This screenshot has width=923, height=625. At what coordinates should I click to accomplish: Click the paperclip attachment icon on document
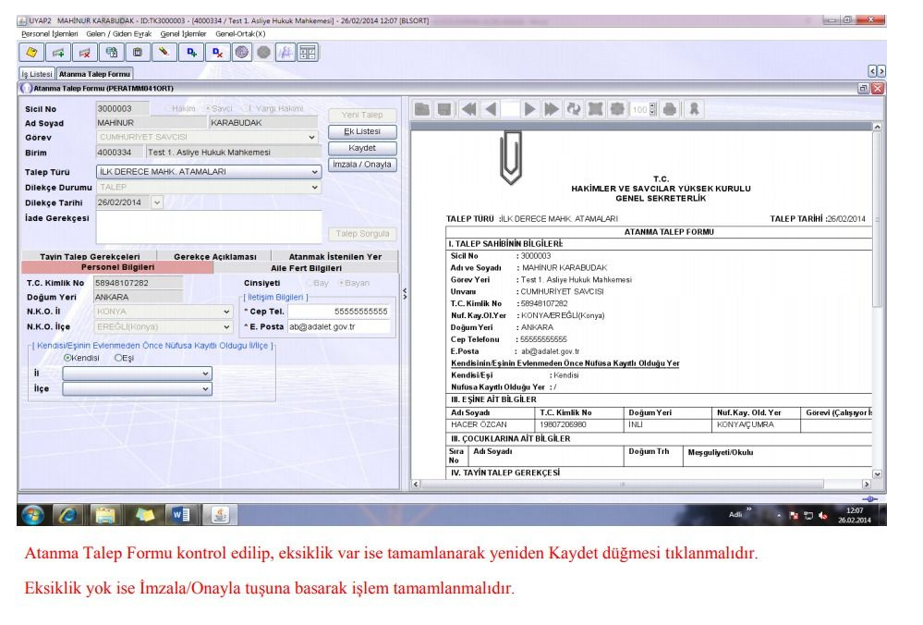coord(510,157)
